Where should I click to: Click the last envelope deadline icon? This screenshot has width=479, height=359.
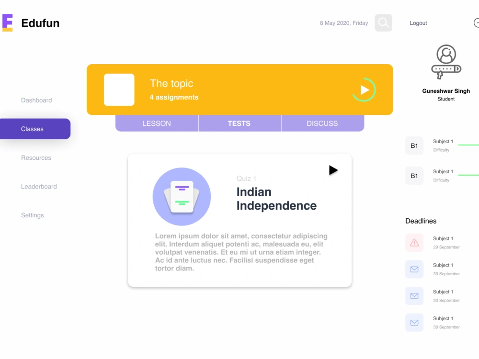coord(414,323)
